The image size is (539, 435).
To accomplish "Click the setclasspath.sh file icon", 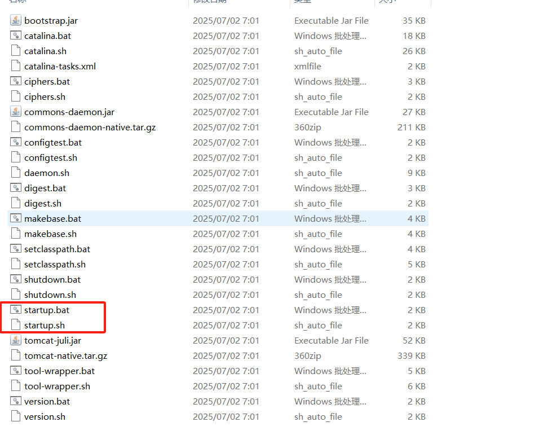I will click(16, 264).
